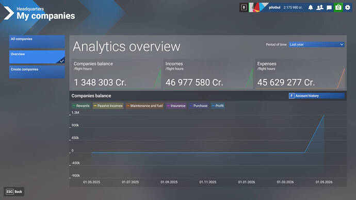Select the Create companies menu item
Viewport: 356px width, 200px height.
[37, 72]
